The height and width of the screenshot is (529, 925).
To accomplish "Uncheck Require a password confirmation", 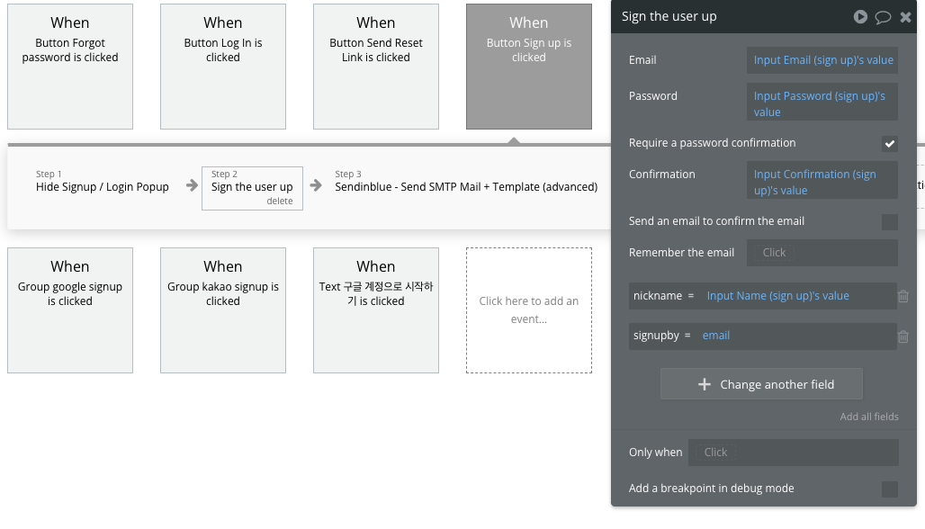I will click(x=890, y=143).
